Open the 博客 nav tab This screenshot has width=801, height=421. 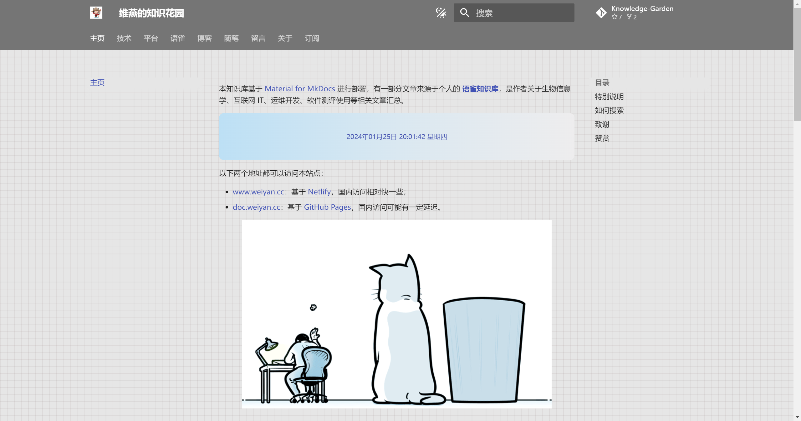204,38
